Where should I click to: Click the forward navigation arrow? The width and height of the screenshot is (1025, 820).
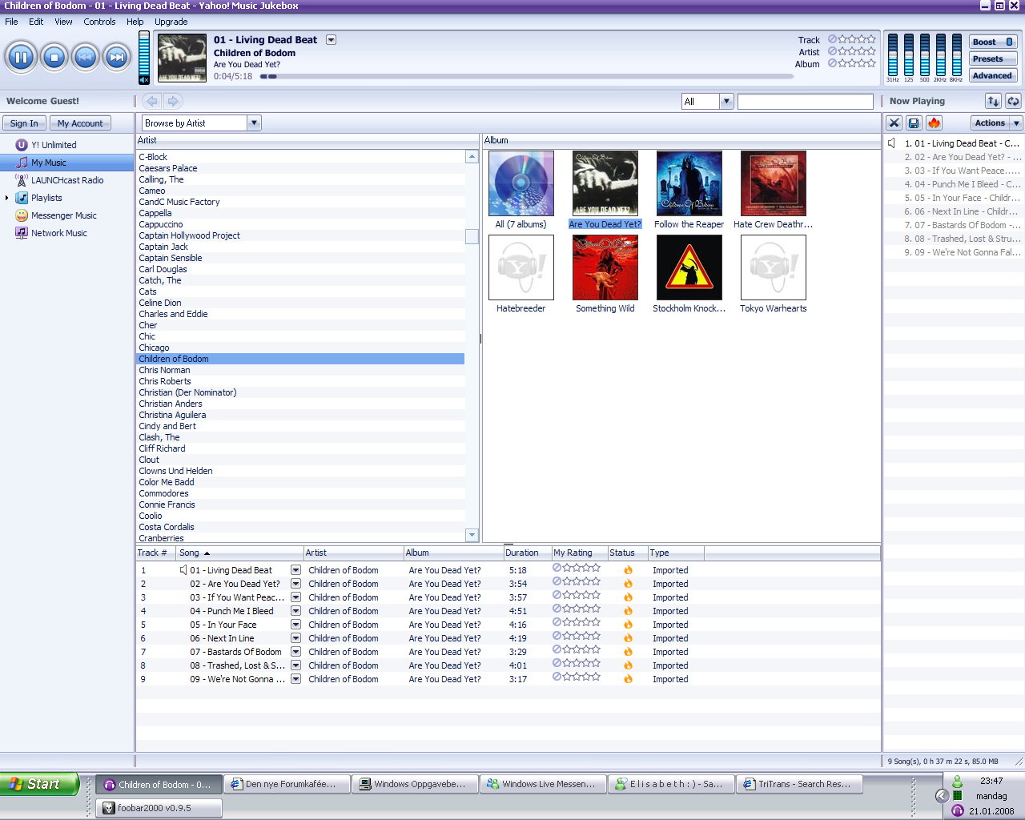(x=172, y=101)
